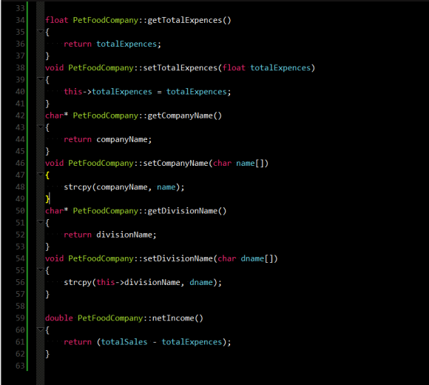429x385 pixels.
Task: Click the highlighted closing brace on line 49
Action: (x=47, y=199)
